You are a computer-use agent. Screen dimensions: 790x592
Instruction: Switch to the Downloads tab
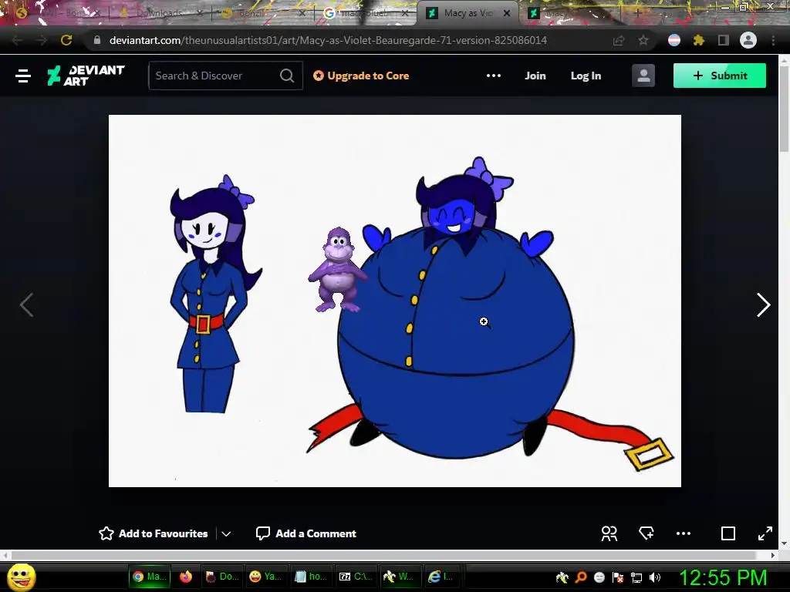159,13
